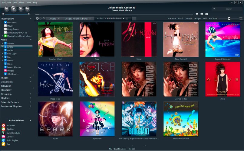The height and width of the screenshot is (151, 244).
Task: Click the Build Playlist icon
Action: [x=3, y=140]
